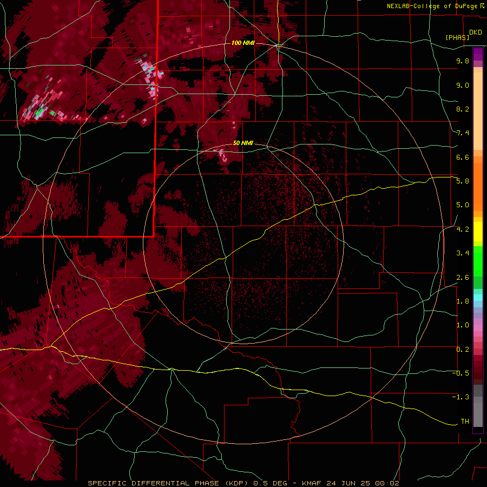Select the 9.8 value on the scale
The height and width of the screenshot is (487, 487).
point(463,61)
